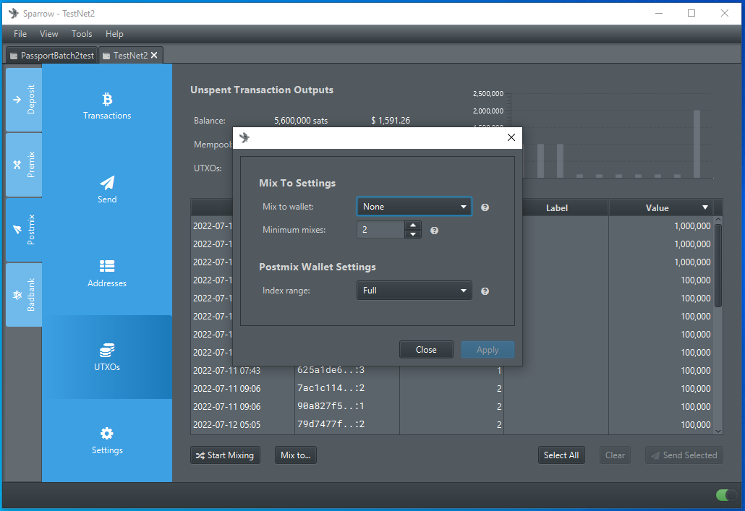Click the Clear button
The width and height of the screenshot is (745, 511).
pyautogui.click(x=615, y=455)
